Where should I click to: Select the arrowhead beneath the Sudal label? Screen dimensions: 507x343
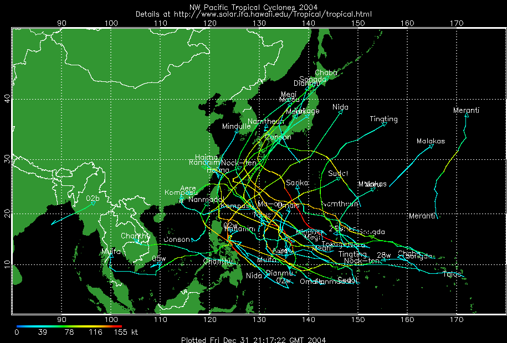[339, 178]
